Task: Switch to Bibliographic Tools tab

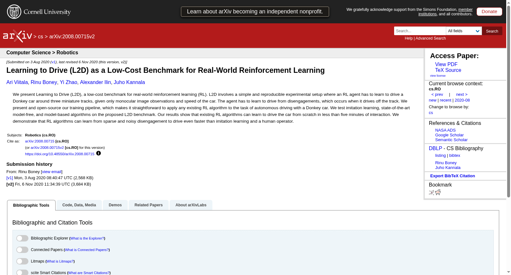Action: pyautogui.click(x=31, y=205)
